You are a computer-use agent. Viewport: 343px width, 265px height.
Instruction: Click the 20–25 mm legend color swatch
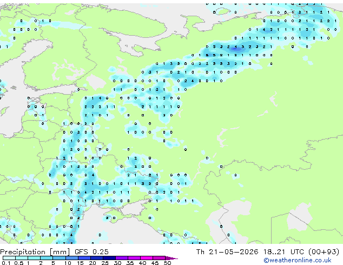[x=96, y=258]
